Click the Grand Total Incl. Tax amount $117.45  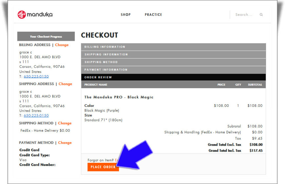[256, 150]
